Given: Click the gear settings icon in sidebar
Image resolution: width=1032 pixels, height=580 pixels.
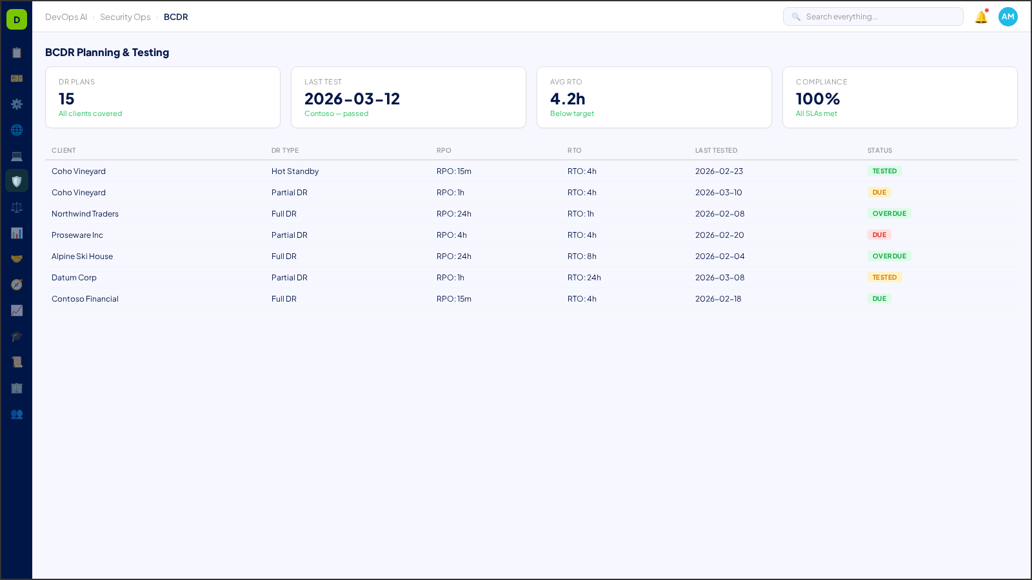Looking at the screenshot, I should pos(17,104).
